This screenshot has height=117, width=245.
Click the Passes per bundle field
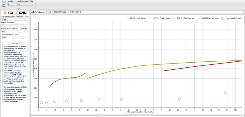coord(15,25)
